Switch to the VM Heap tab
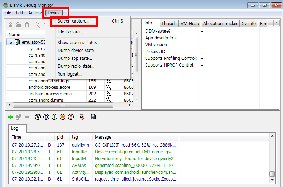The width and height of the screenshot is (283, 187). click(x=189, y=24)
